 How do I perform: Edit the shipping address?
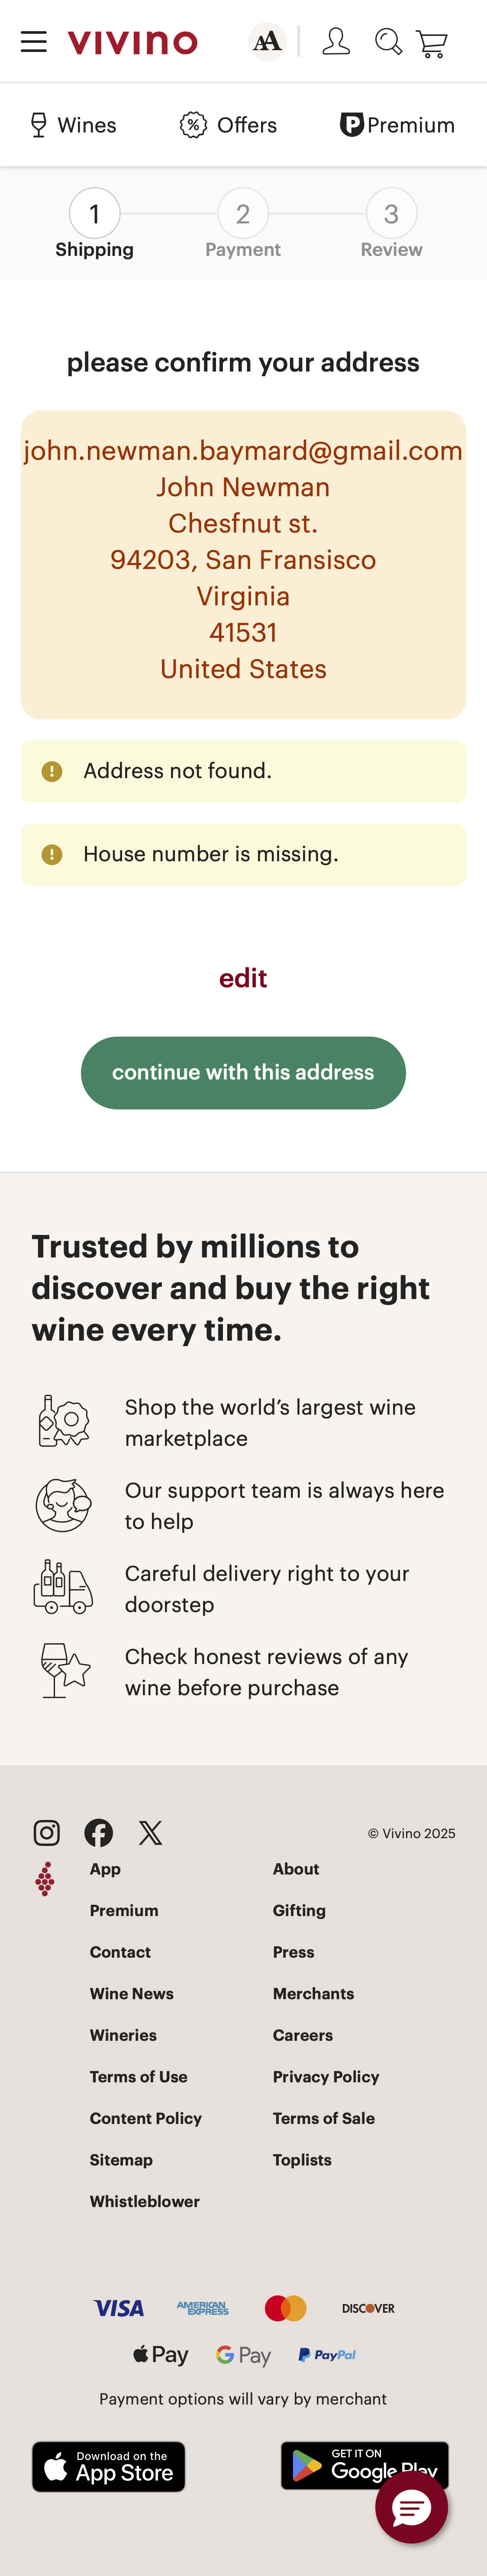(x=243, y=978)
